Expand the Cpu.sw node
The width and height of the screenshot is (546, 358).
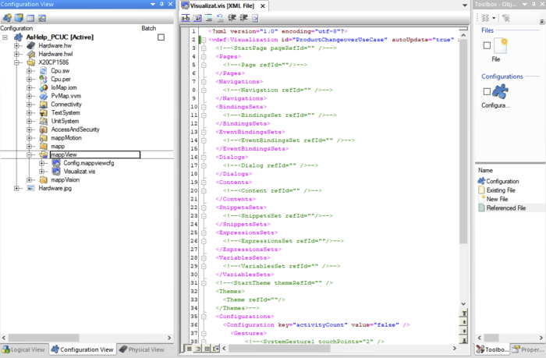click(30, 71)
